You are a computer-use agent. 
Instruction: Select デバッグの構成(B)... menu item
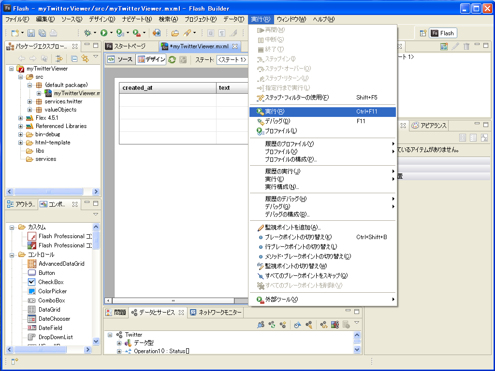pos(322,214)
